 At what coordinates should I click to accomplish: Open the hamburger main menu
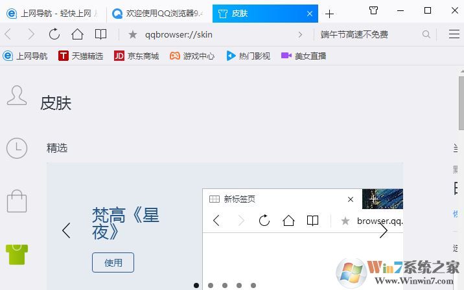pos(454,34)
